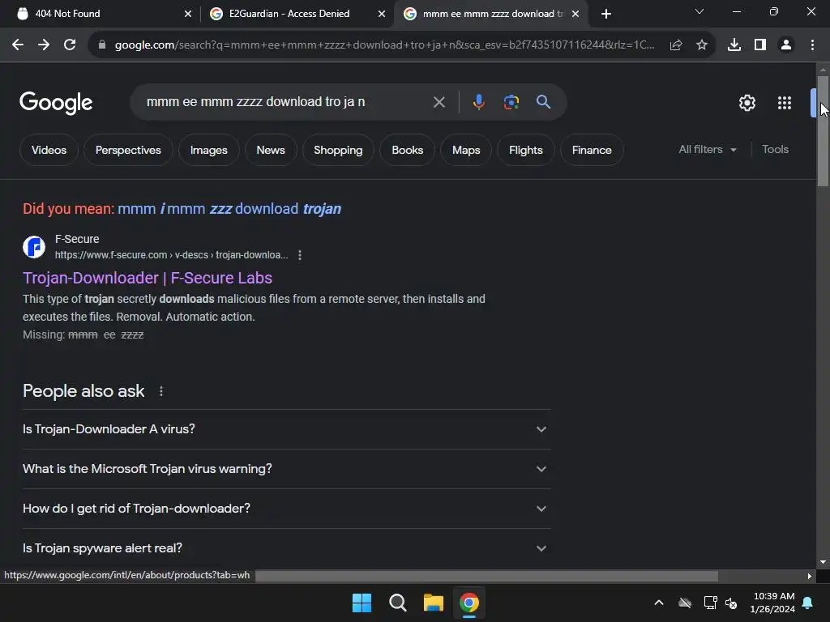Screen dimensions: 830x622
Task: Submit search with magnifying glass icon
Action: click(x=543, y=101)
